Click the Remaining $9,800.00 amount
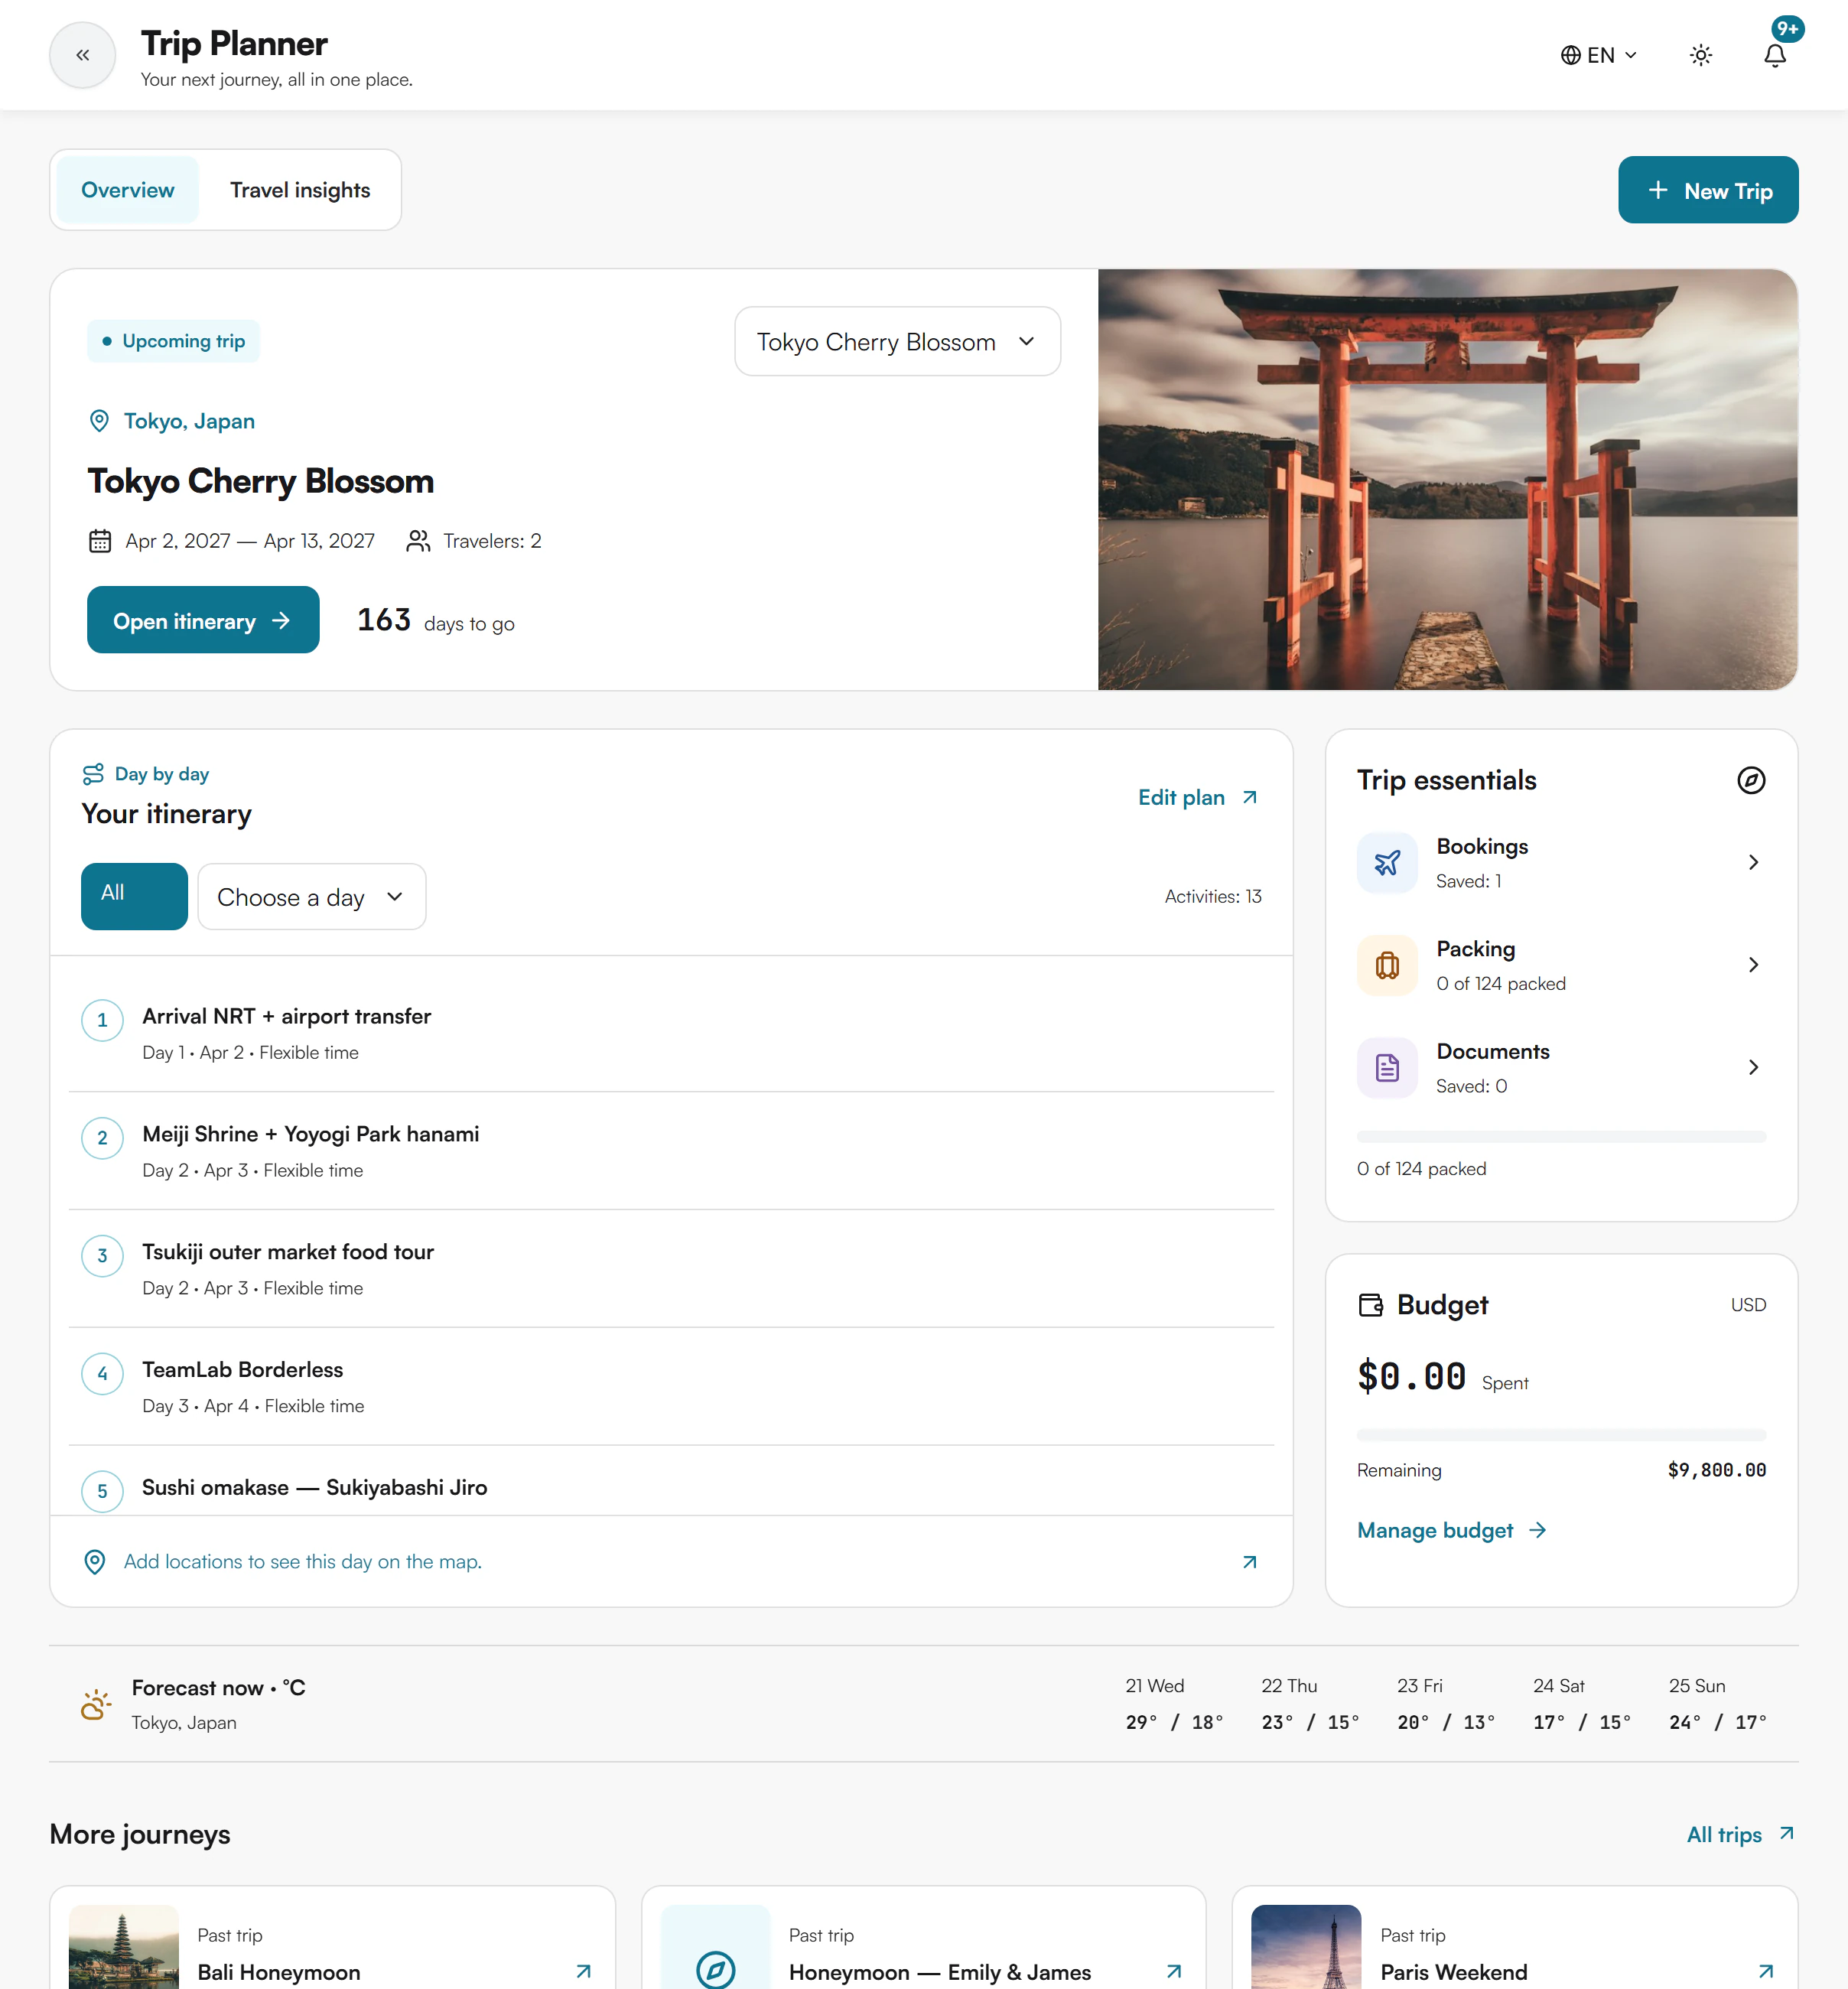Screen dimensions: 1848x1989 [x=1716, y=1470]
